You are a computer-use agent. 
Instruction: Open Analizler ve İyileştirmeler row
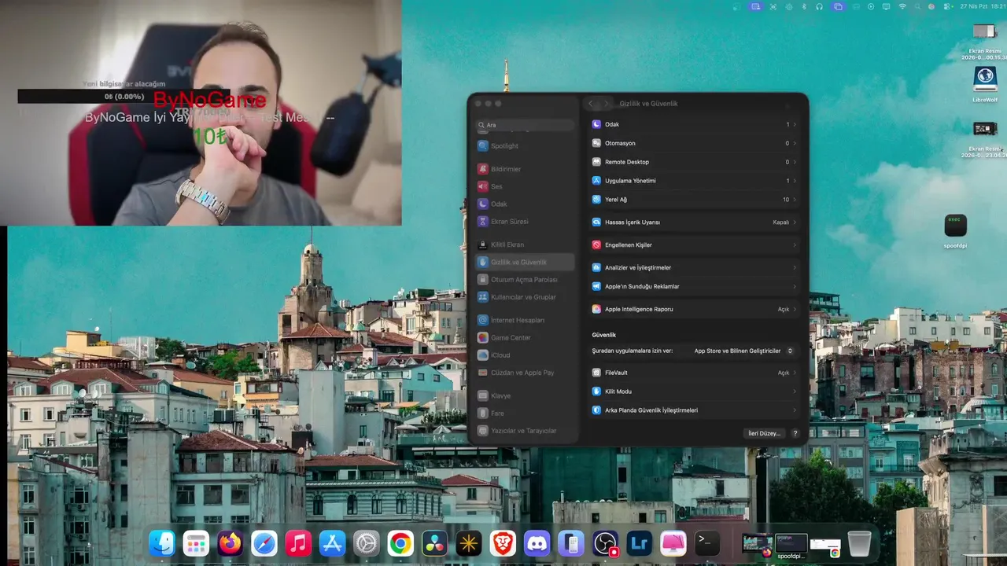coord(694,267)
